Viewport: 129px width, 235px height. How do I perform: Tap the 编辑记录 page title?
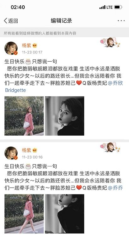point(61,20)
